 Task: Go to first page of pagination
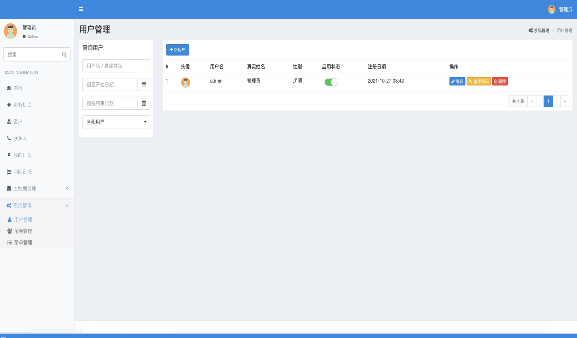click(x=532, y=101)
